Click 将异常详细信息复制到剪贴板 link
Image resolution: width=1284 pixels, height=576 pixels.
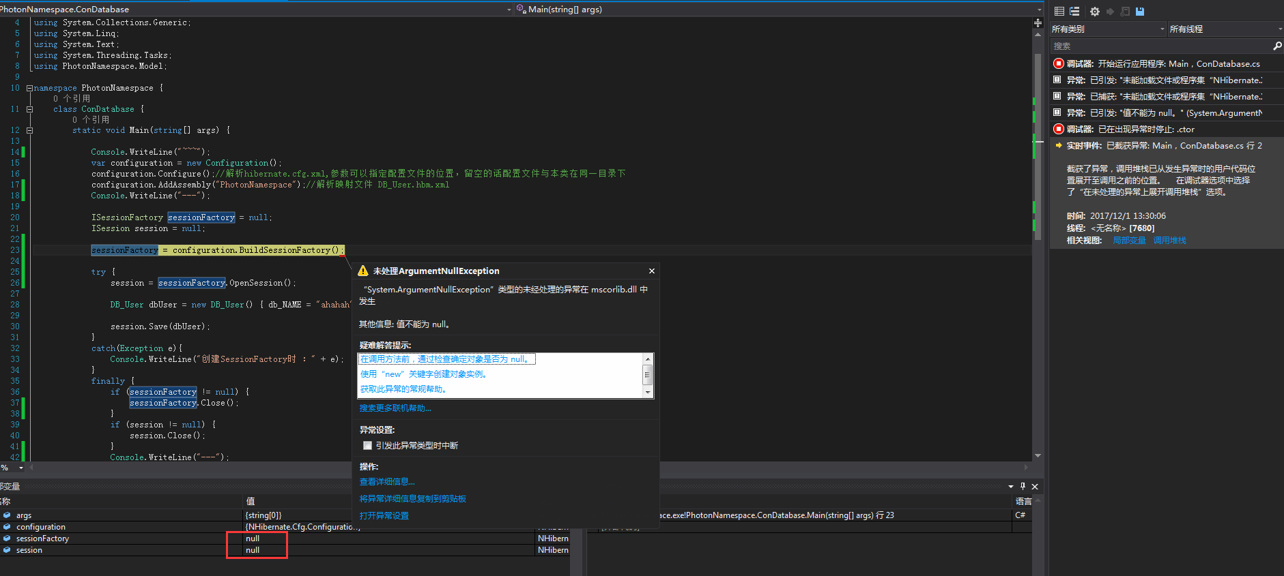click(x=413, y=499)
